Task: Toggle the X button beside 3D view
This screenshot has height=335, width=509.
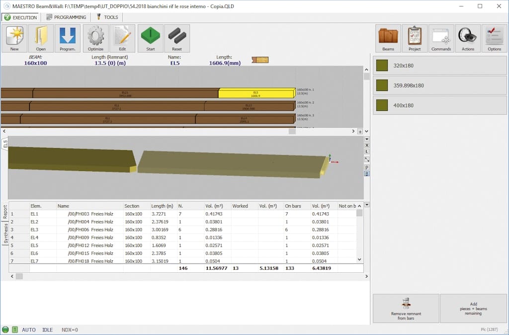Action: point(367,145)
